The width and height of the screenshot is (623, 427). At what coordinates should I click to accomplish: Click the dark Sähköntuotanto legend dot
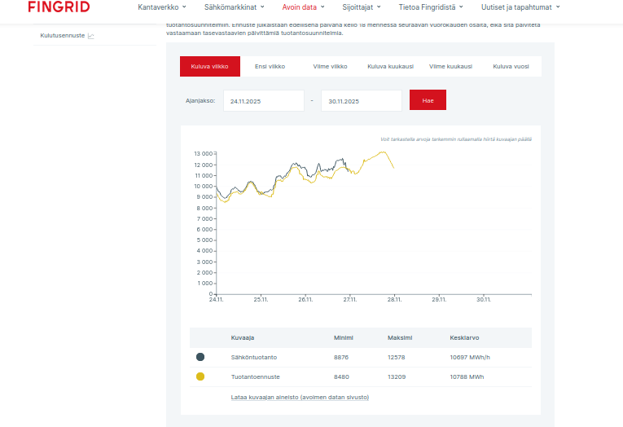(x=200, y=357)
